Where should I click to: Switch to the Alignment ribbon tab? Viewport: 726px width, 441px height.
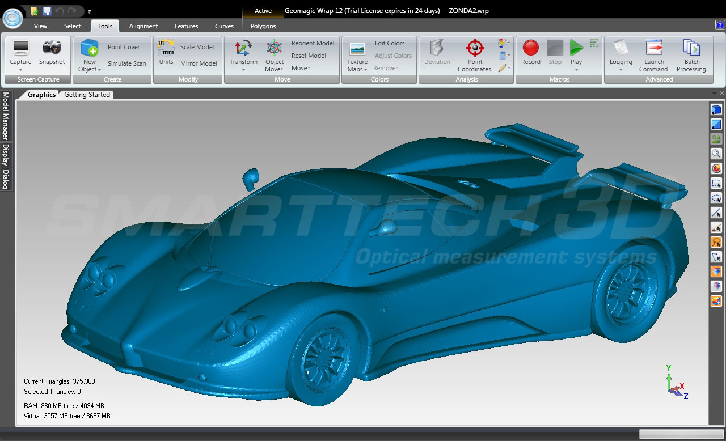tap(143, 26)
